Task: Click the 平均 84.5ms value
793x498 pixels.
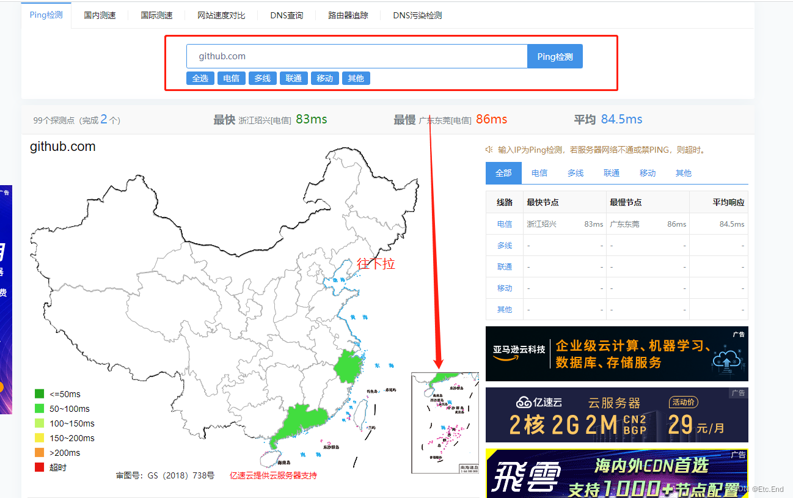Action: 622,119
